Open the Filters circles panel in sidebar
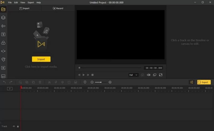 pos(3,43)
